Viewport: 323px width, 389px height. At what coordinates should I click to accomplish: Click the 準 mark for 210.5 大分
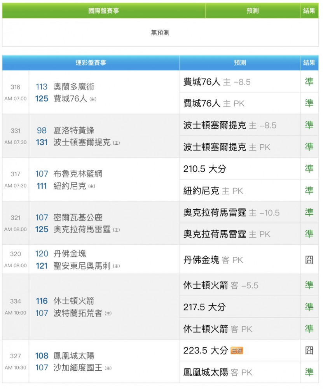[x=309, y=169]
